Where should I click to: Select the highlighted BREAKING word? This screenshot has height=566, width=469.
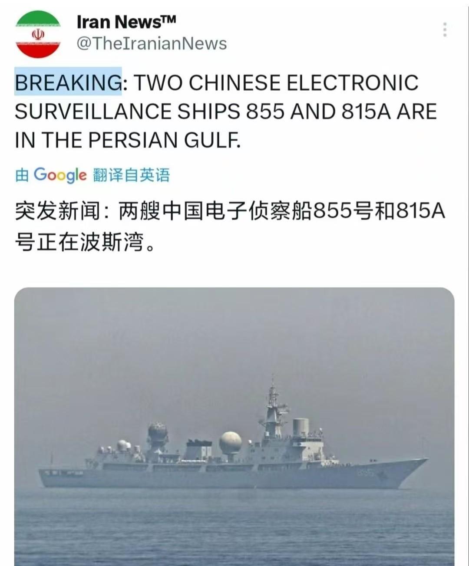(x=68, y=82)
